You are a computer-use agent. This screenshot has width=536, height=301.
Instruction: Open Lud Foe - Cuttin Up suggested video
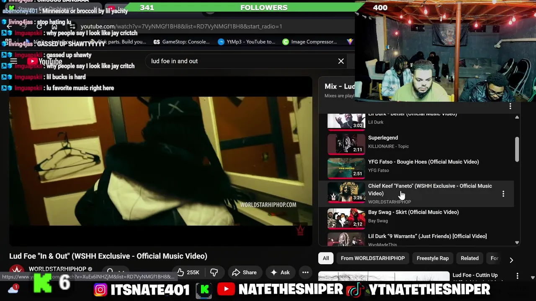coord(475,275)
